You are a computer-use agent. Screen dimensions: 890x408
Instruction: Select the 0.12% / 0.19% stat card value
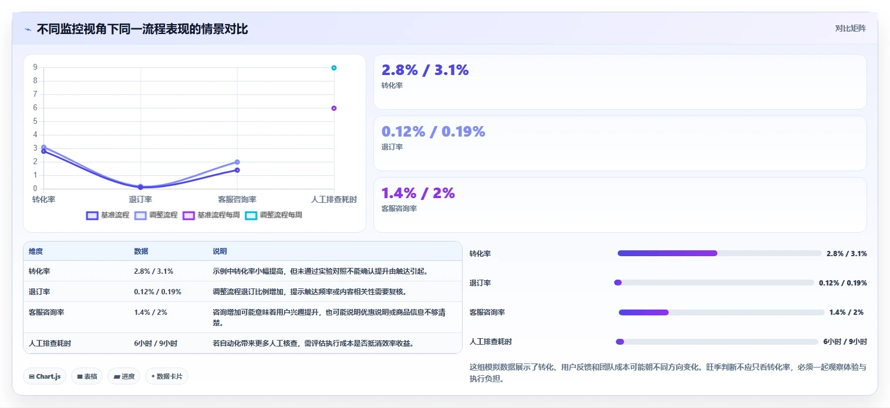point(433,131)
